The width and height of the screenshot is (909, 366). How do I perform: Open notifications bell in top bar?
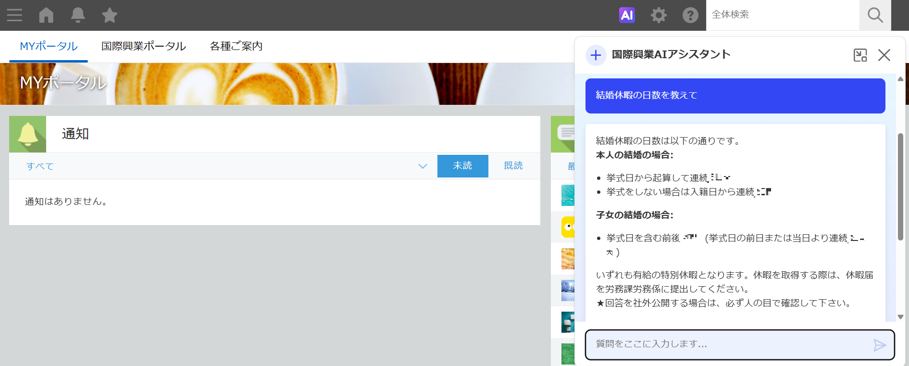(78, 15)
